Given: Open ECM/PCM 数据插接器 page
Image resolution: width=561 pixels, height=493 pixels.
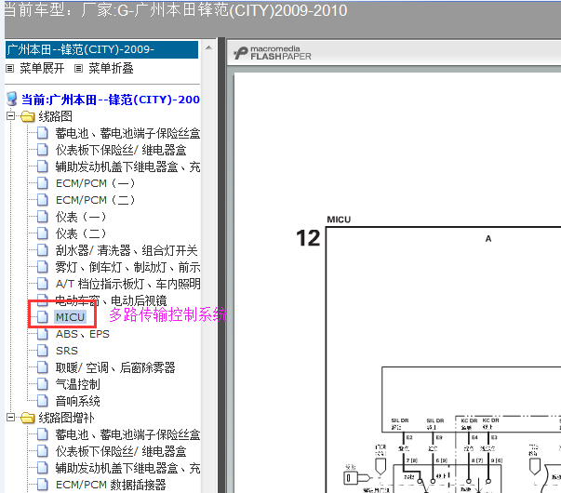Looking at the screenshot, I should [111, 486].
